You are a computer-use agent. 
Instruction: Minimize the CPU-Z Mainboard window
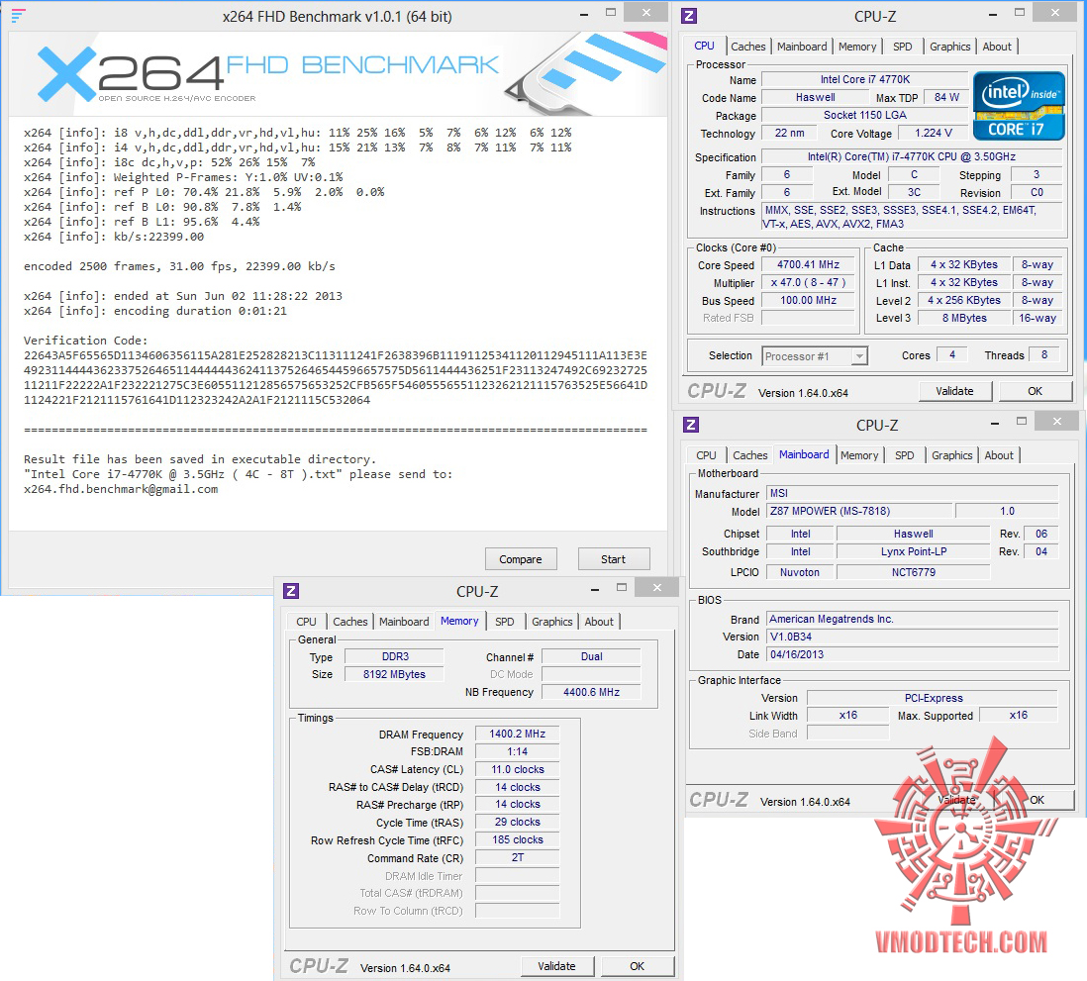pos(995,423)
